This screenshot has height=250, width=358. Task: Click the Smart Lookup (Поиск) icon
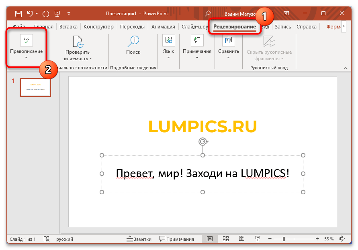click(133, 41)
